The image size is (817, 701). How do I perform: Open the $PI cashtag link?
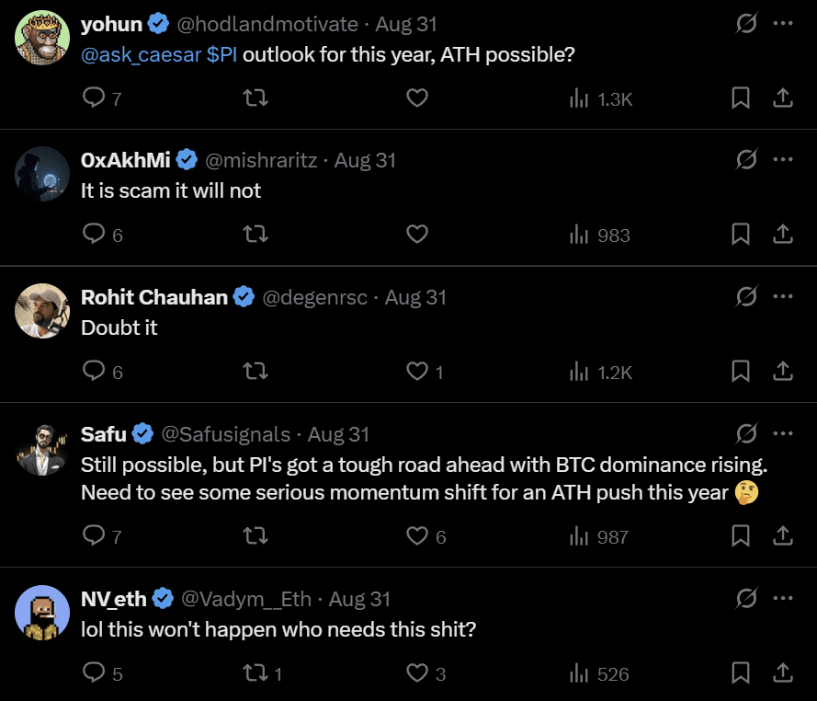[x=222, y=54]
